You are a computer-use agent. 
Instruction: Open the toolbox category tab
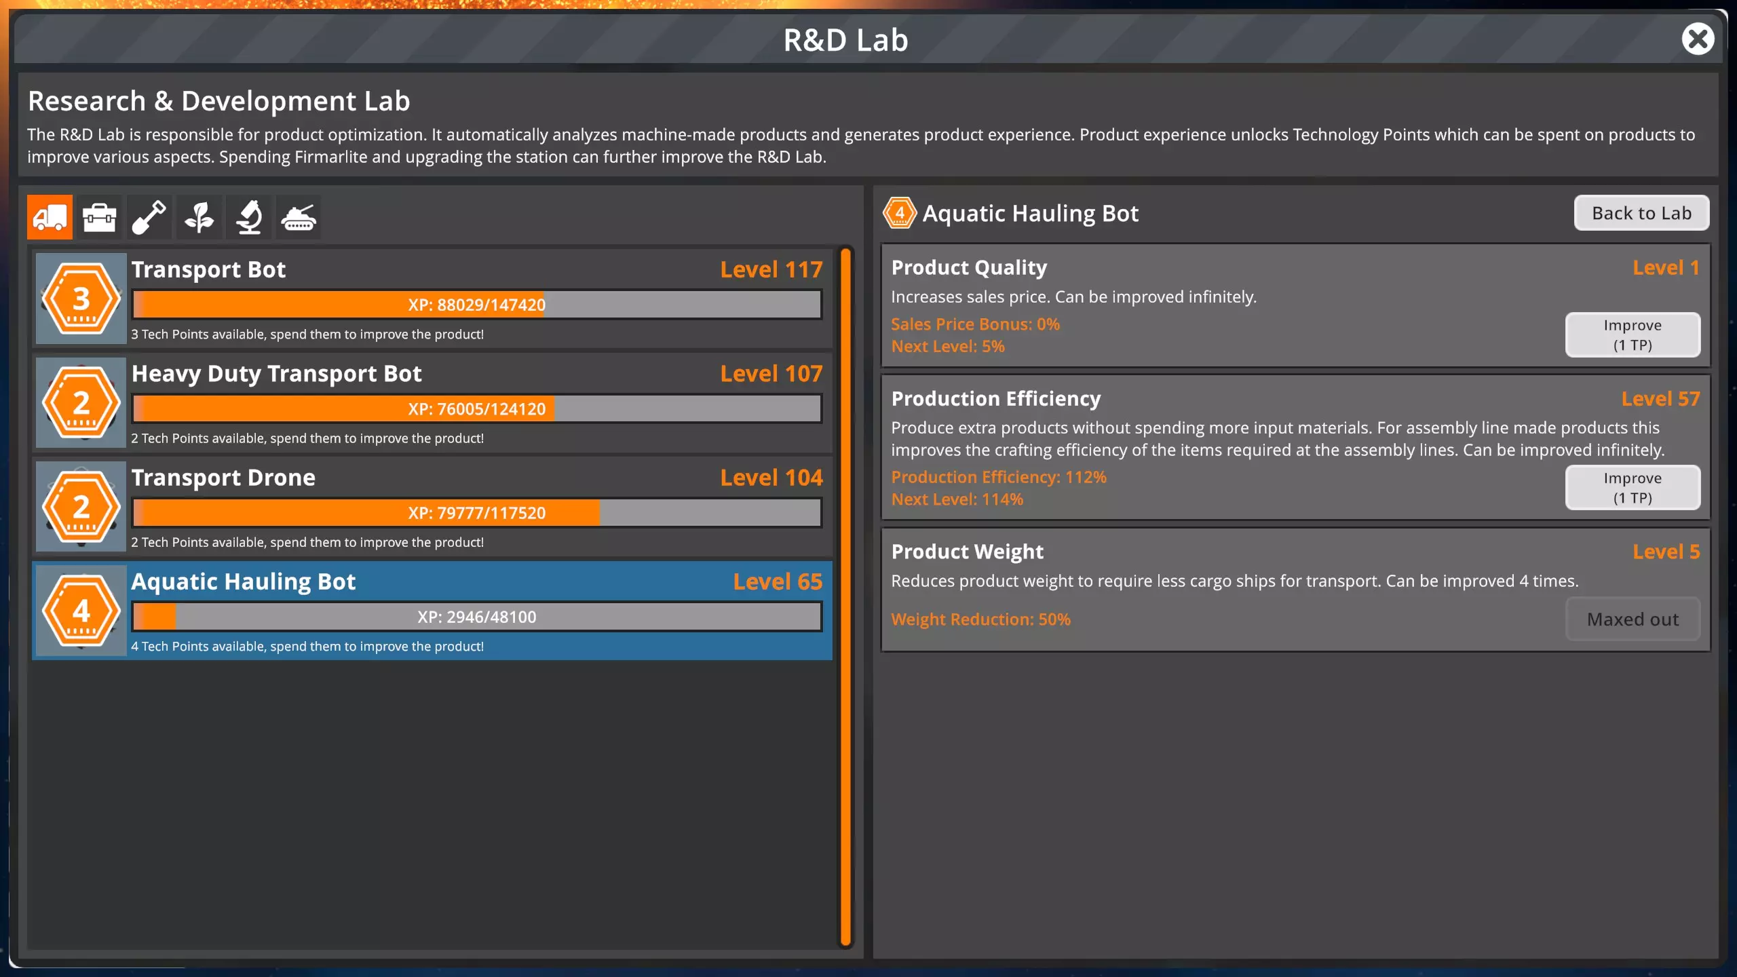(99, 217)
